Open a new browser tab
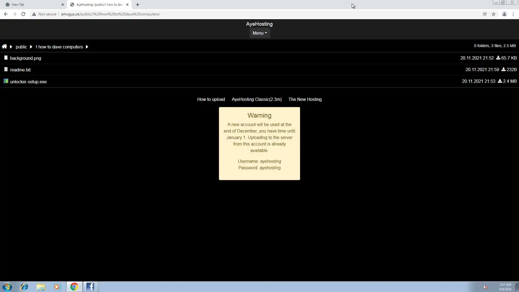Viewport: 519px width, 292px height. coord(138,5)
